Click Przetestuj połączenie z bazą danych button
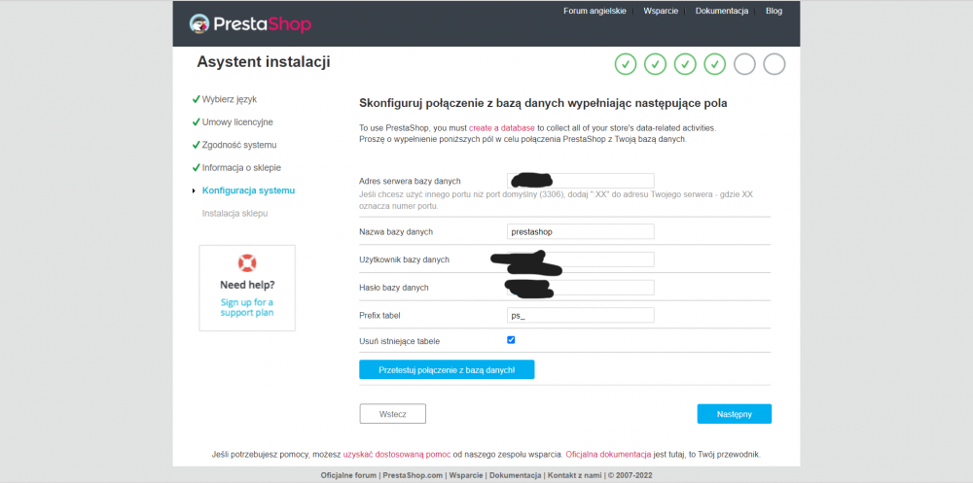 (x=447, y=369)
